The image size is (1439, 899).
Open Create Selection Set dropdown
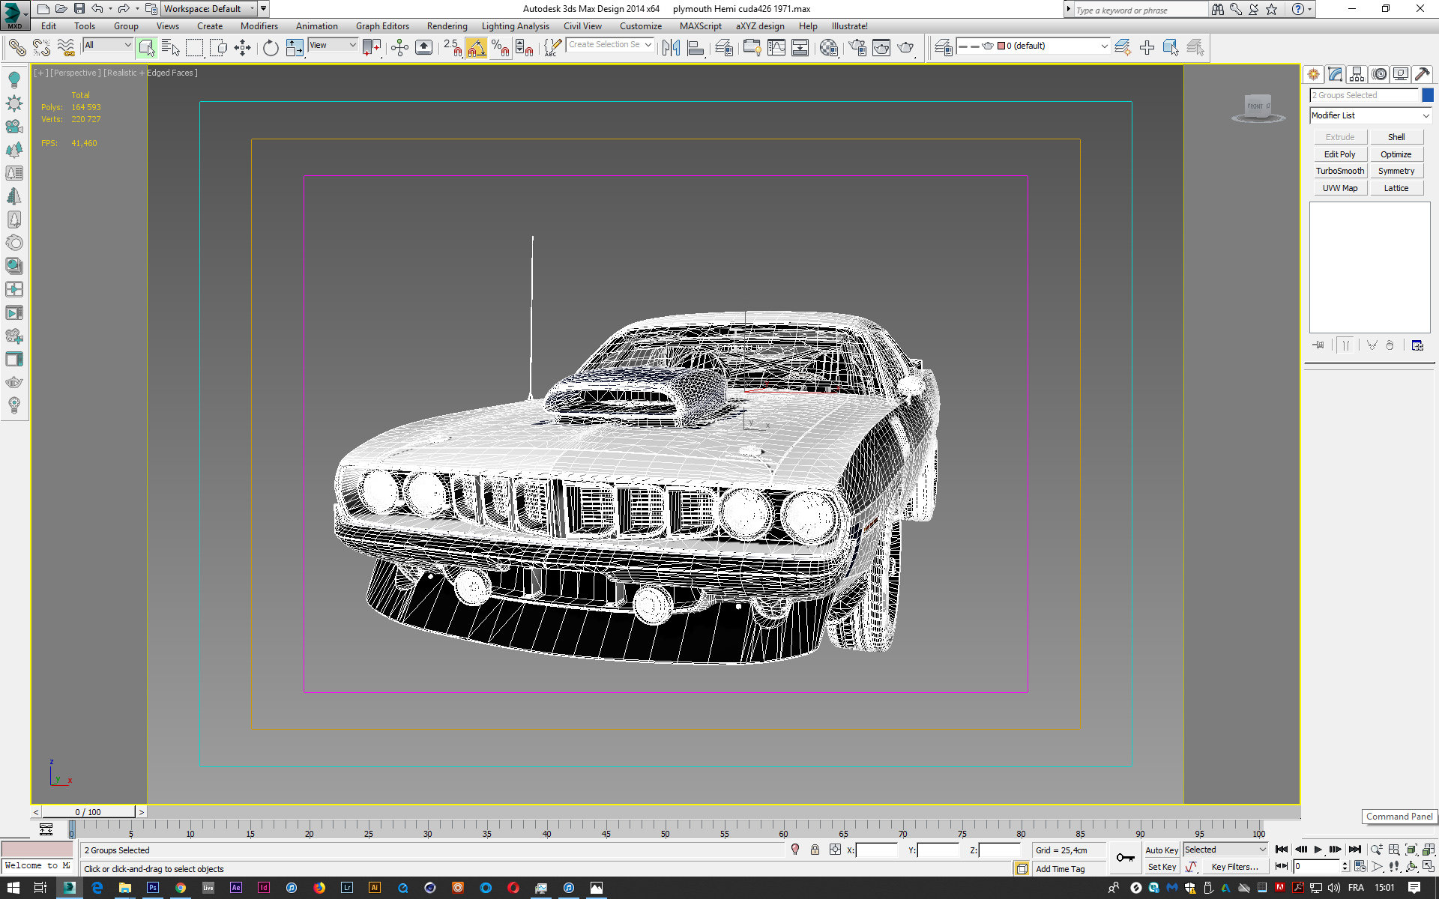(x=609, y=45)
